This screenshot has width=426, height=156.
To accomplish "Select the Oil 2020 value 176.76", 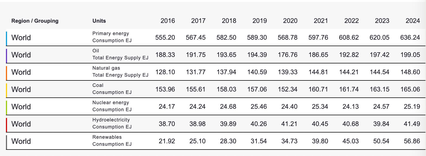I will pos(288,55).
